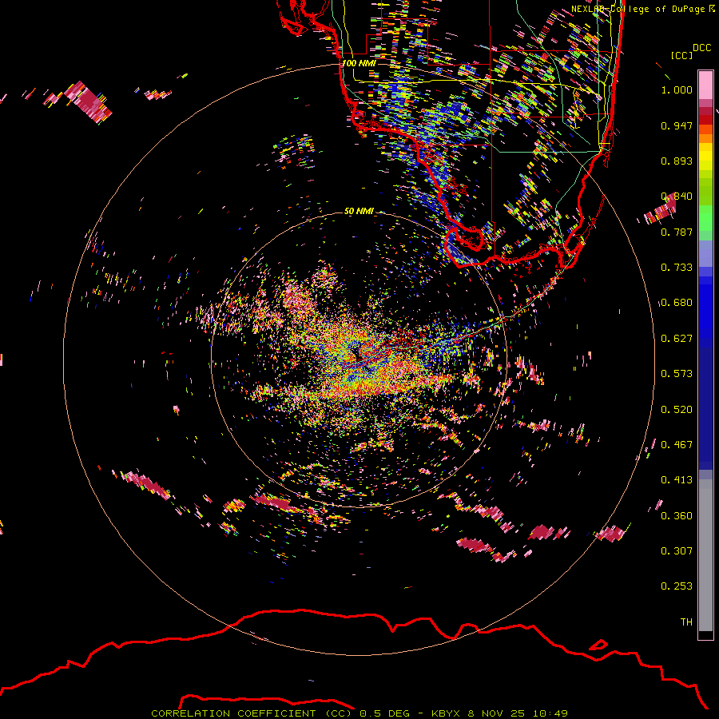Click the 0.627 scale value

pos(677,339)
